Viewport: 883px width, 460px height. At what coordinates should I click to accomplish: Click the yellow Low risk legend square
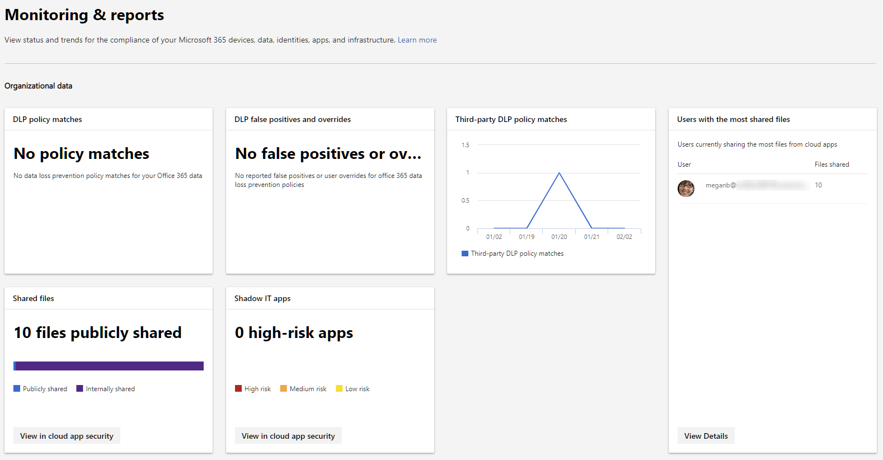(x=339, y=388)
